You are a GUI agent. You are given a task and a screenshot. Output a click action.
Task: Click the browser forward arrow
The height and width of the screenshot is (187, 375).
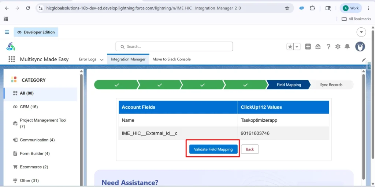point(17,8)
